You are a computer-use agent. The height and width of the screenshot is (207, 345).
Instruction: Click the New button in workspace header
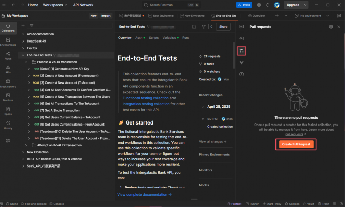point(93,16)
